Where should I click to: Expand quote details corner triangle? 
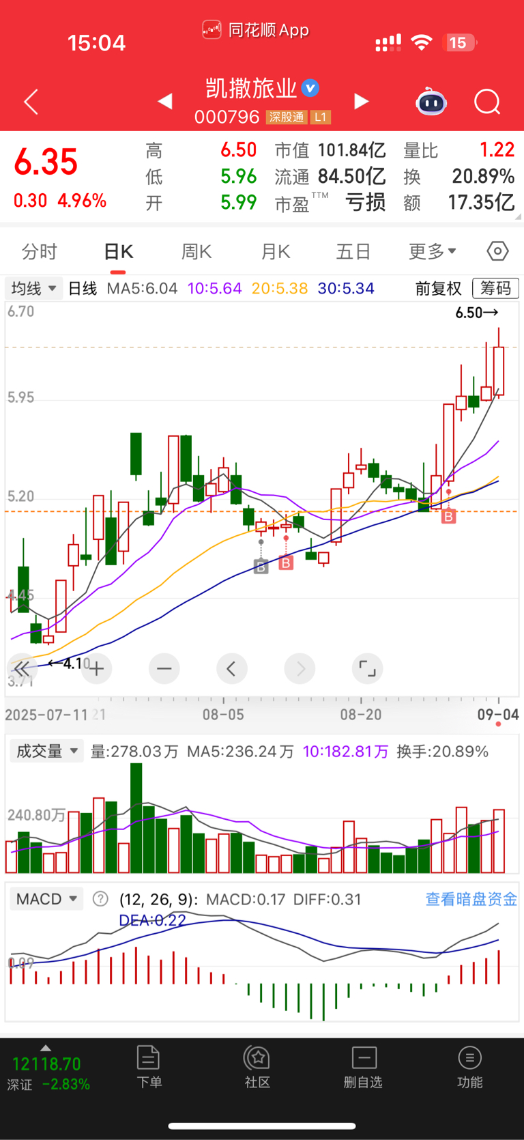519,216
